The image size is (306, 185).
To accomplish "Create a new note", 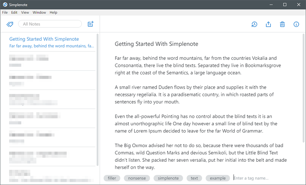I will click(90, 24).
